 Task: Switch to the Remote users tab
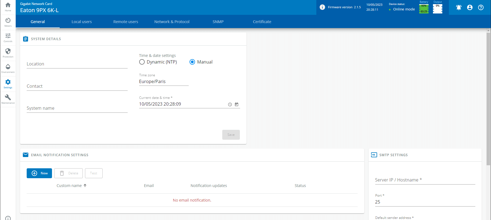click(x=126, y=22)
